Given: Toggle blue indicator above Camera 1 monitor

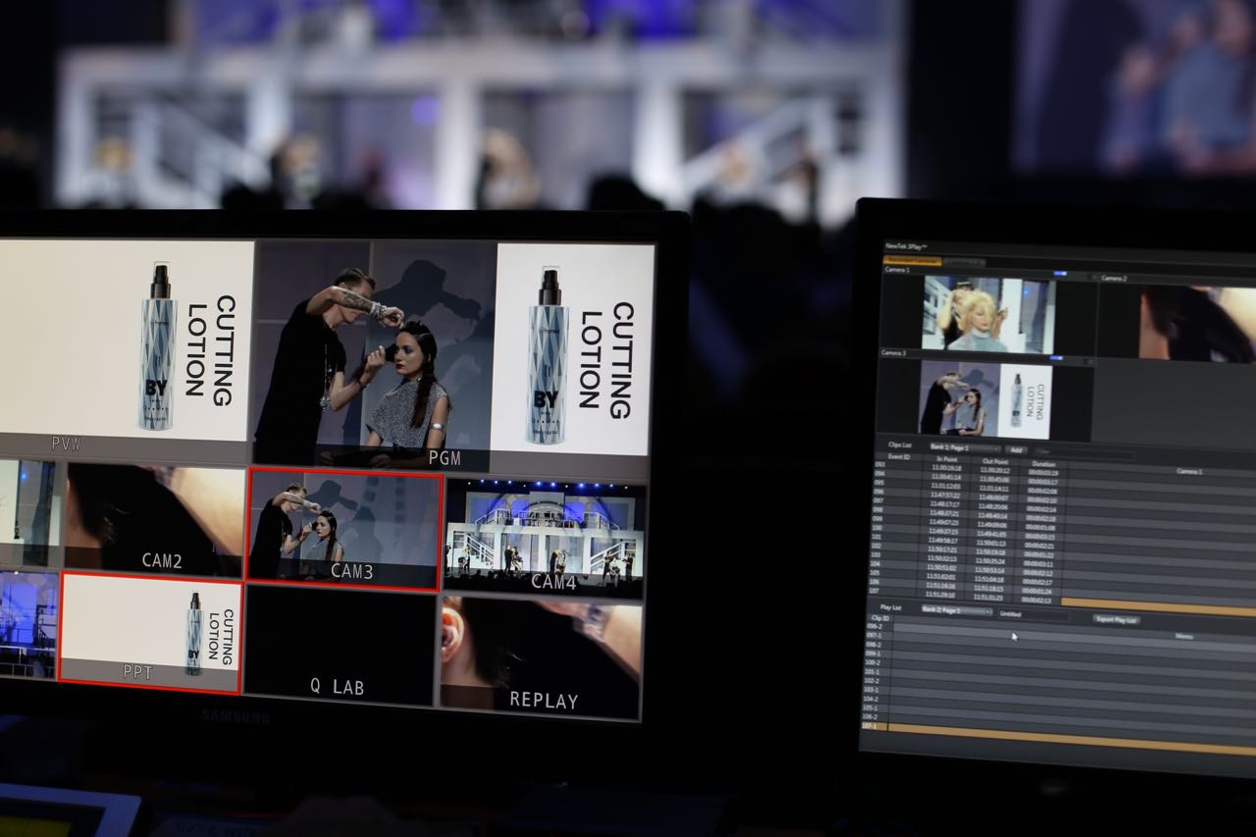Looking at the screenshot, I should pyautogui.click(x=1060, y=274).
